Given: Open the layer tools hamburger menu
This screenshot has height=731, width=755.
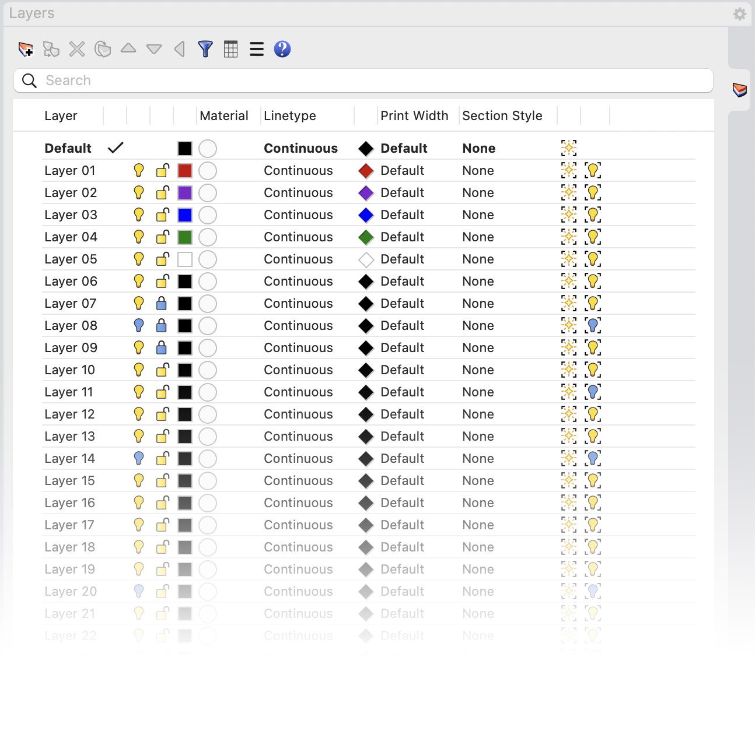Looking at the screenshot, I should 256,50.
